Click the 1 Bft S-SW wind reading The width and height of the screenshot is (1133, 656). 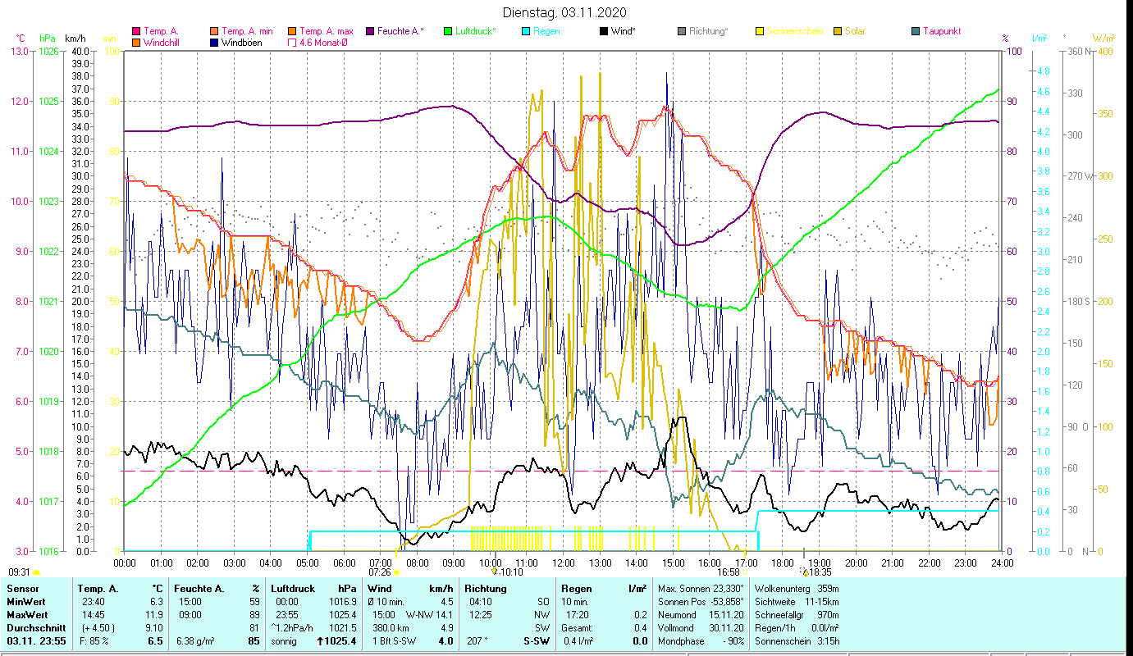tap(393, 641)
